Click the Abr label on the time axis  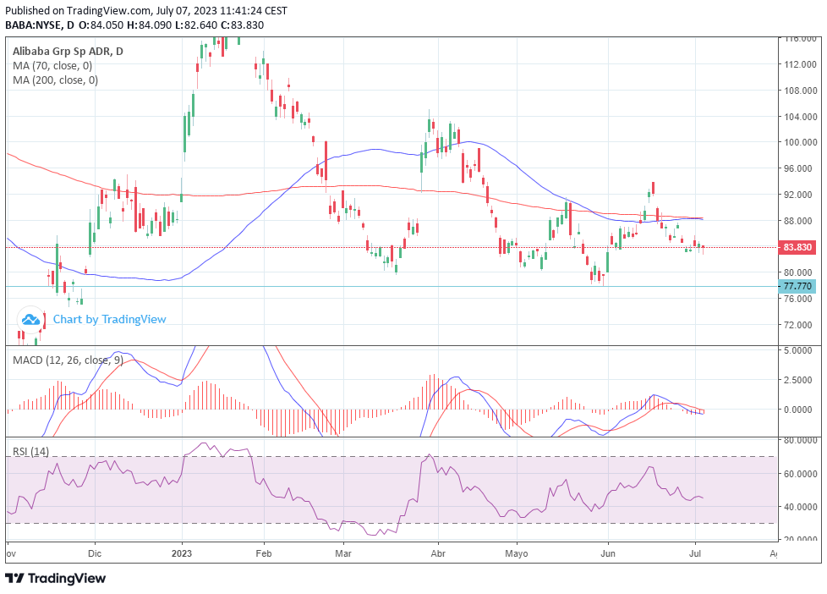tap(438, 553)
